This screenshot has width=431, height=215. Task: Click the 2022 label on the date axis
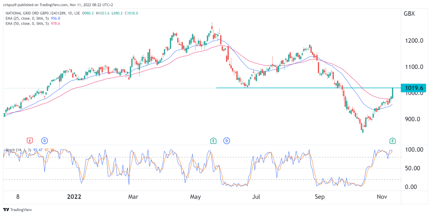click(x=74, y=197)
